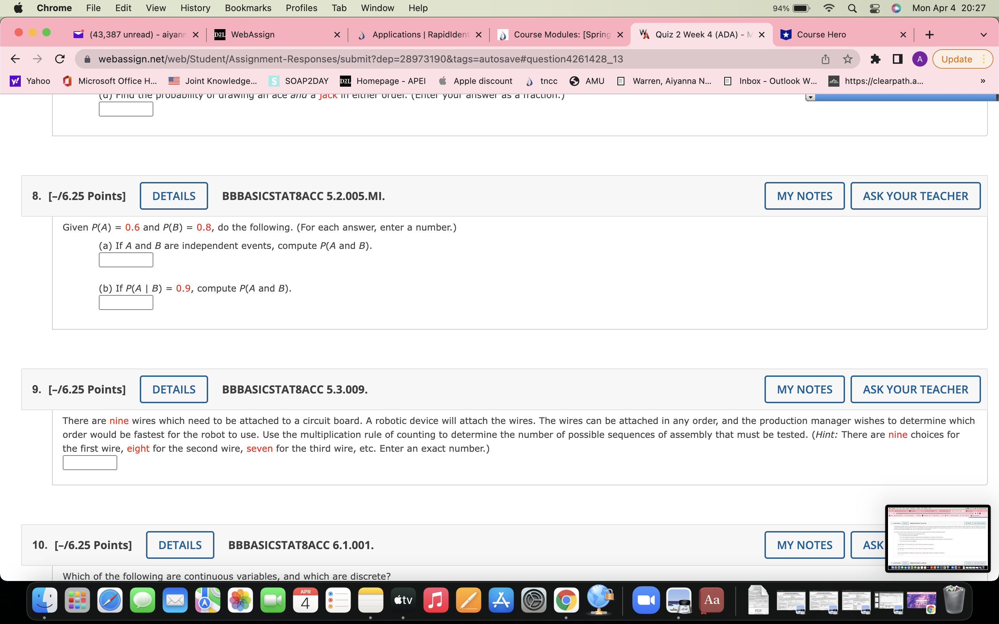Screen dimensions: 999x624
Task: Expand the tab overflow chevron
Action: [984, 34]
